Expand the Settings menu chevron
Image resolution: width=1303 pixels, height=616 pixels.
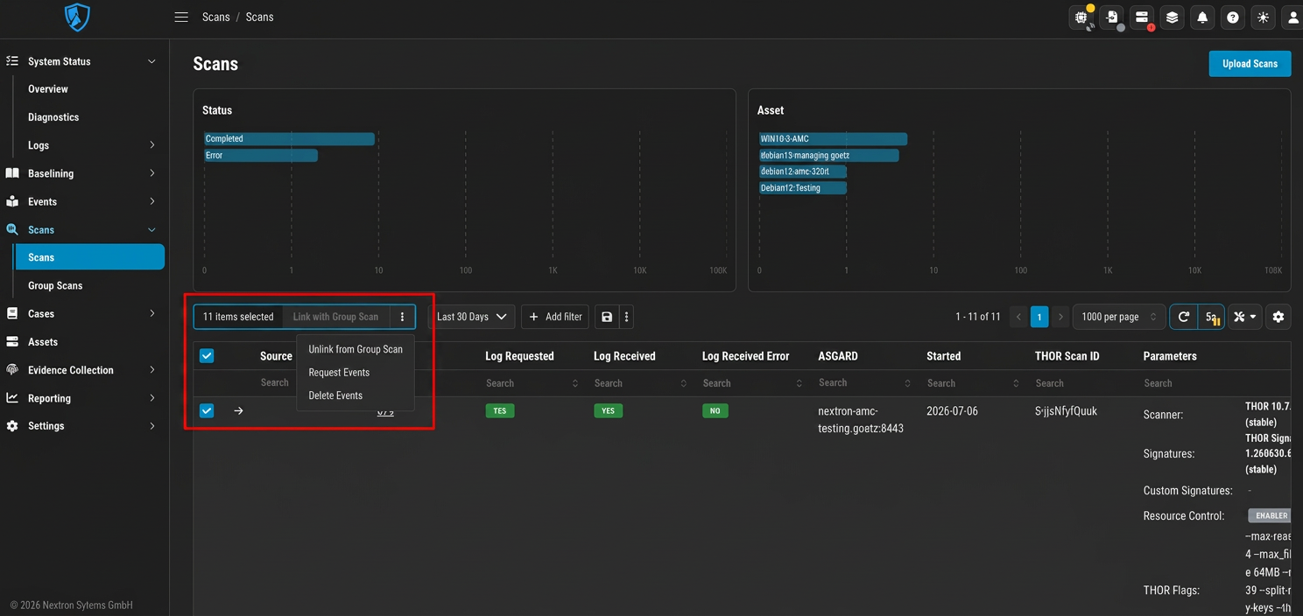pyautogui.click(x=151, y=425)
